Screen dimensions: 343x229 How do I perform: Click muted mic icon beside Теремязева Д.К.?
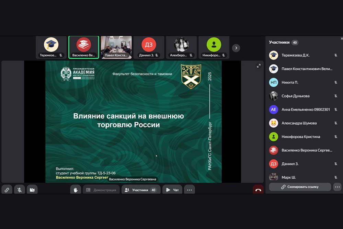click(x=336, y=55)
